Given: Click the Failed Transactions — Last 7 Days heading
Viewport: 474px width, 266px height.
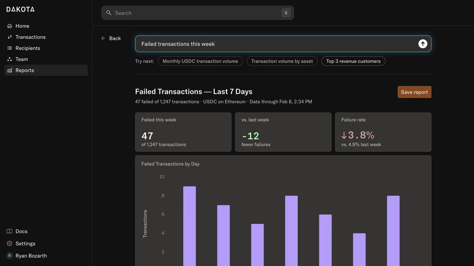Looking at the screenshot, I should pyautogui.click(x=194, y=92).
